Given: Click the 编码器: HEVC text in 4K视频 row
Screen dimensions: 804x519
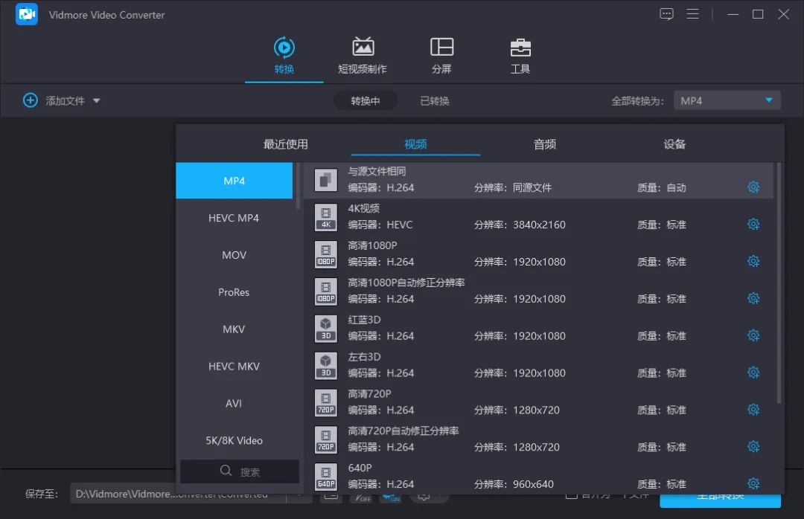Looking at the screenshot, I should pyautogui.click(x=380, y=225).
